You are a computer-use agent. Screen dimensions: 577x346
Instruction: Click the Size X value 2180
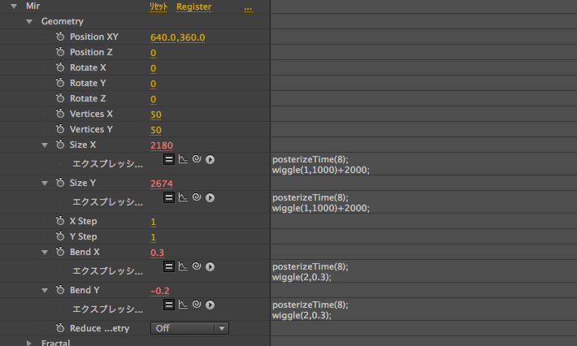(163, 145)
